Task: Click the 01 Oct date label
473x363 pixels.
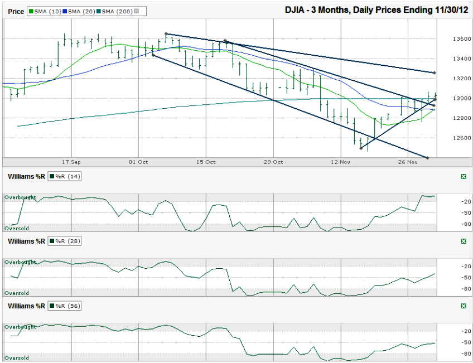Action: (138, 162)
